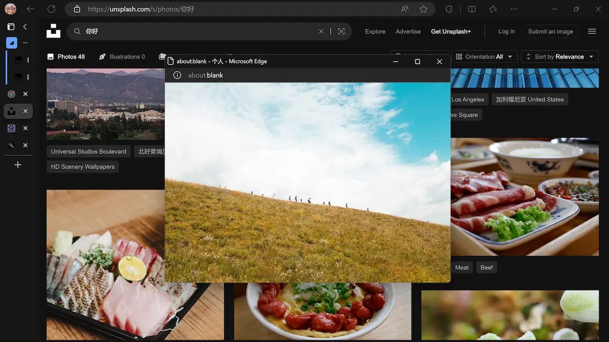Open Edge split screen view
The height and width of the screenshot is (342, 609).
pos(471,9)
